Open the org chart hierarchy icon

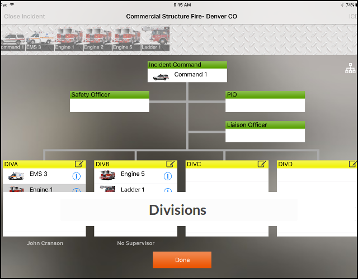click(x=350, y=69)
